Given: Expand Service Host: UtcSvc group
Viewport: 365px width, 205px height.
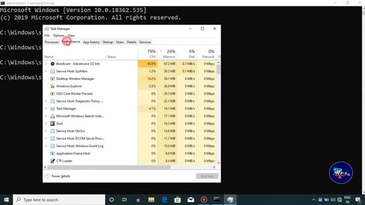Looking at the screenshot, I should pyautogui.click(x=46, y=131).
